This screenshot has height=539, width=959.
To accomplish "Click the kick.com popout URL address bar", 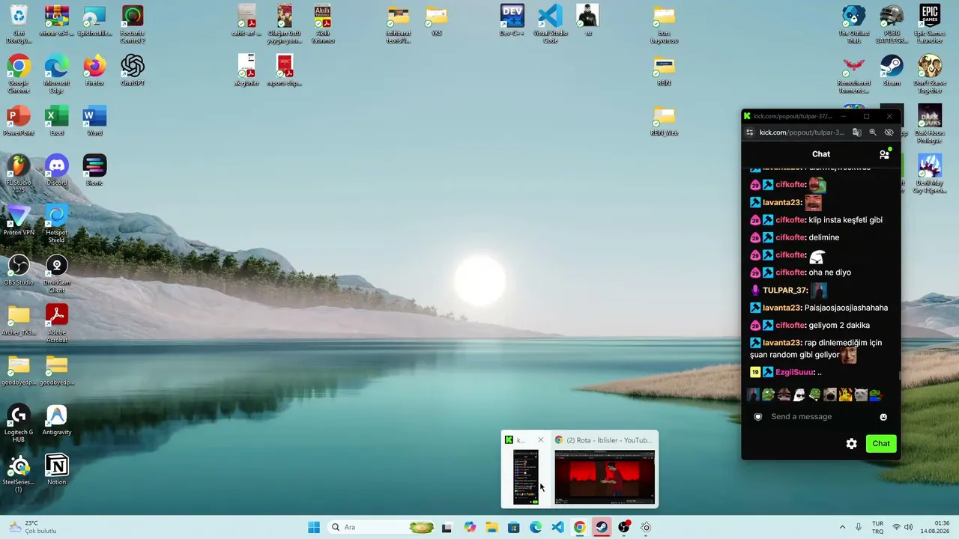I will (x=802, y=133).
